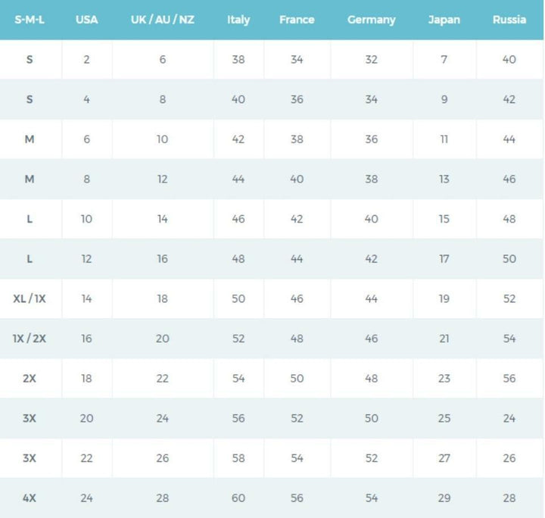The width and height of the screenshot is (545, 518).
Task: Click Italy size 58 cell
Action: point(238,457)
